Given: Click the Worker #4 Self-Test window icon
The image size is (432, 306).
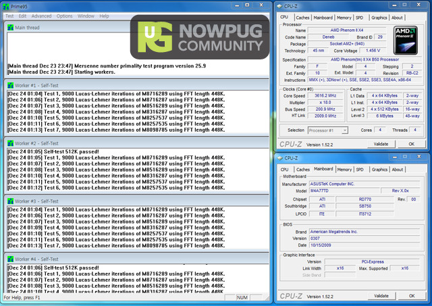Looking at the screenshot, I should pos(11,259).
